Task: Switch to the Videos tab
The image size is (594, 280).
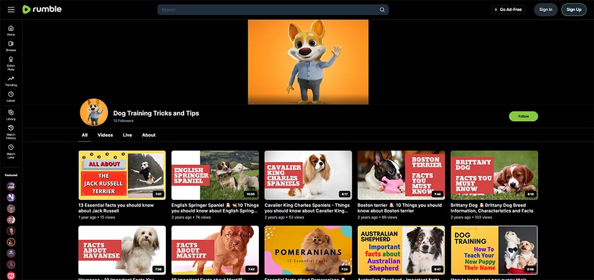Action: click(105, 135)
